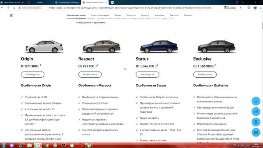Click the 'Кондиционер Climatic' feature line

95,103
